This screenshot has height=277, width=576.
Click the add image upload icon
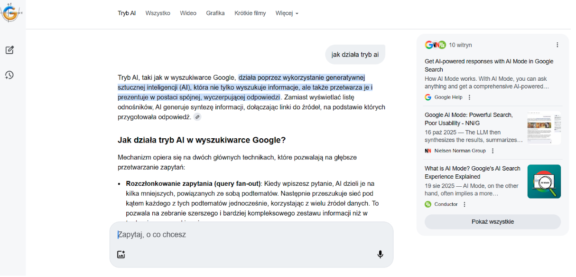tap(121, 254)
